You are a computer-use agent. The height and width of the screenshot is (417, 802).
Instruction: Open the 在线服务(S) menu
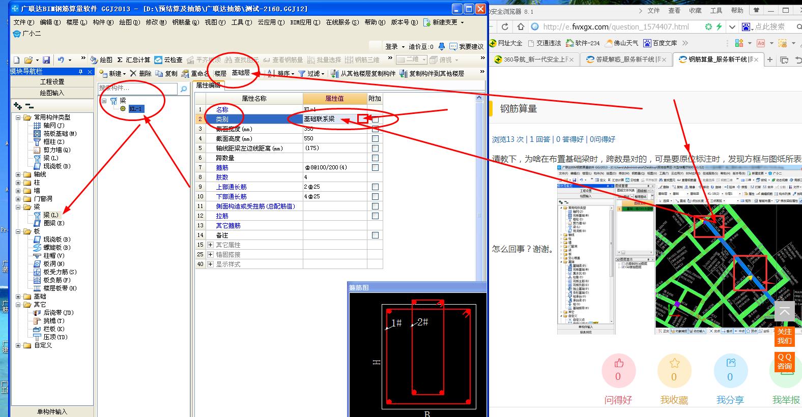(x=342, y=22)
